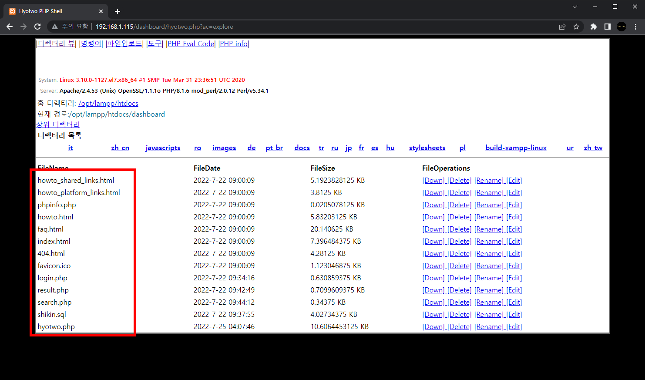
Task: Rename 404.html
Action: click(489, 253)
